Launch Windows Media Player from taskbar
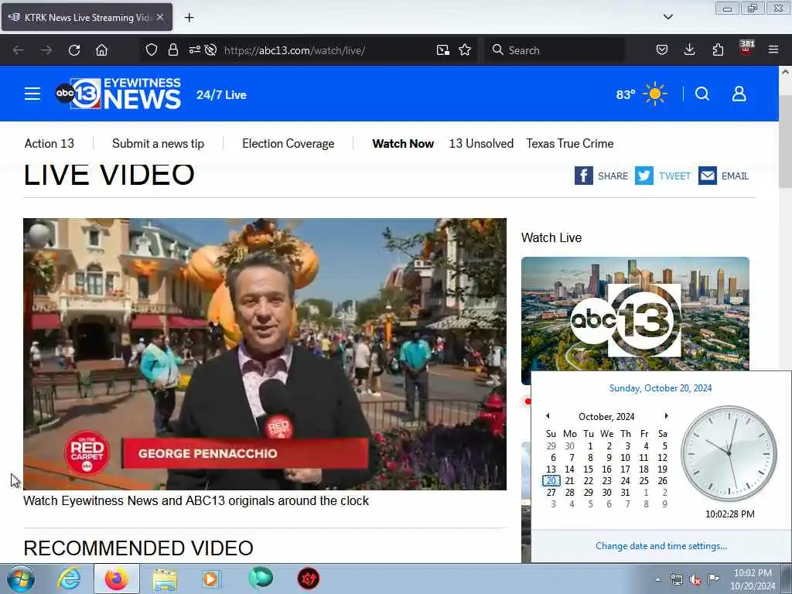Viewport: 792px width, 594px height. point(211,579)
